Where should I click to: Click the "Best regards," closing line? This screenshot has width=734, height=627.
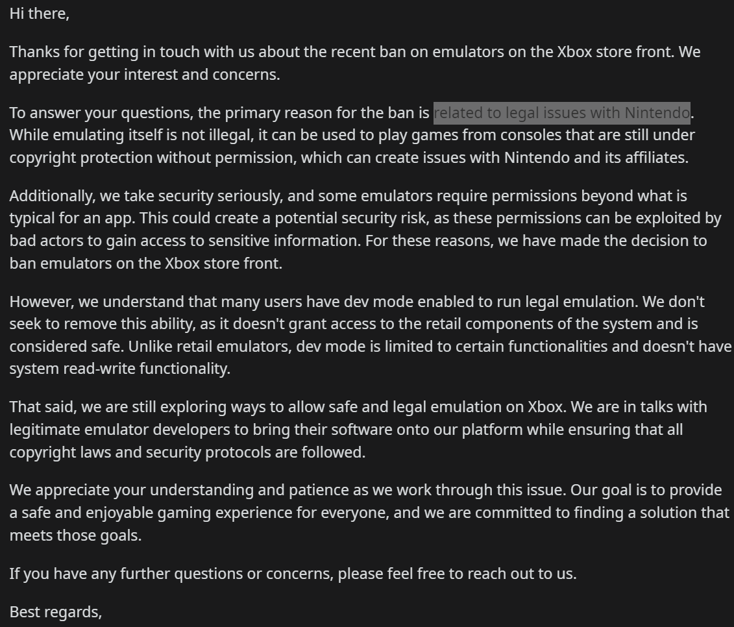(56, 611)
